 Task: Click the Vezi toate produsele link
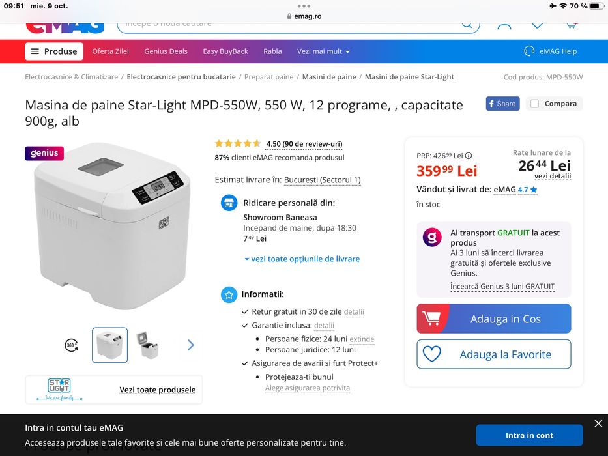pos(157,390)
